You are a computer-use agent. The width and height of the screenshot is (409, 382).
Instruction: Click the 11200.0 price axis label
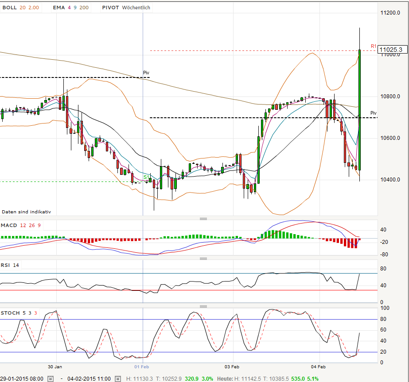(390, 13)
